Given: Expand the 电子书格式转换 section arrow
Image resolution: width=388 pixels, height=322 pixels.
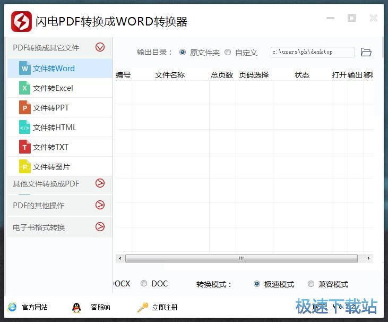Looking at the screenshot, I should coord(100,227).
